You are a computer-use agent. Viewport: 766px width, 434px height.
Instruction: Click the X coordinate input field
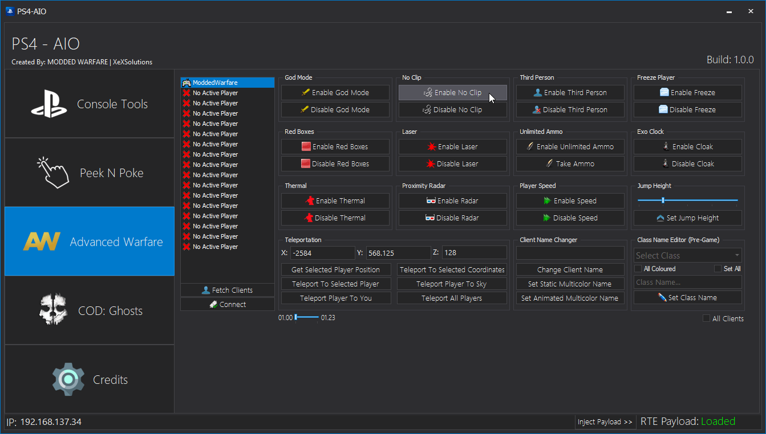click(x=323, y=252)
